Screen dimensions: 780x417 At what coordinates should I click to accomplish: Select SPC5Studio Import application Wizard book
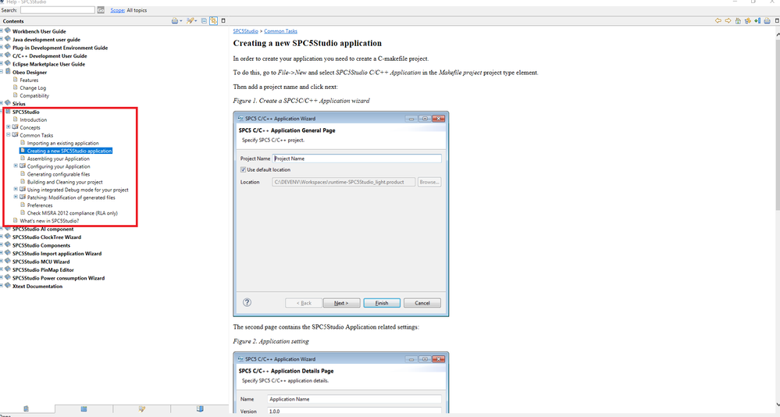pyautogui.click(x=57, y=254)
